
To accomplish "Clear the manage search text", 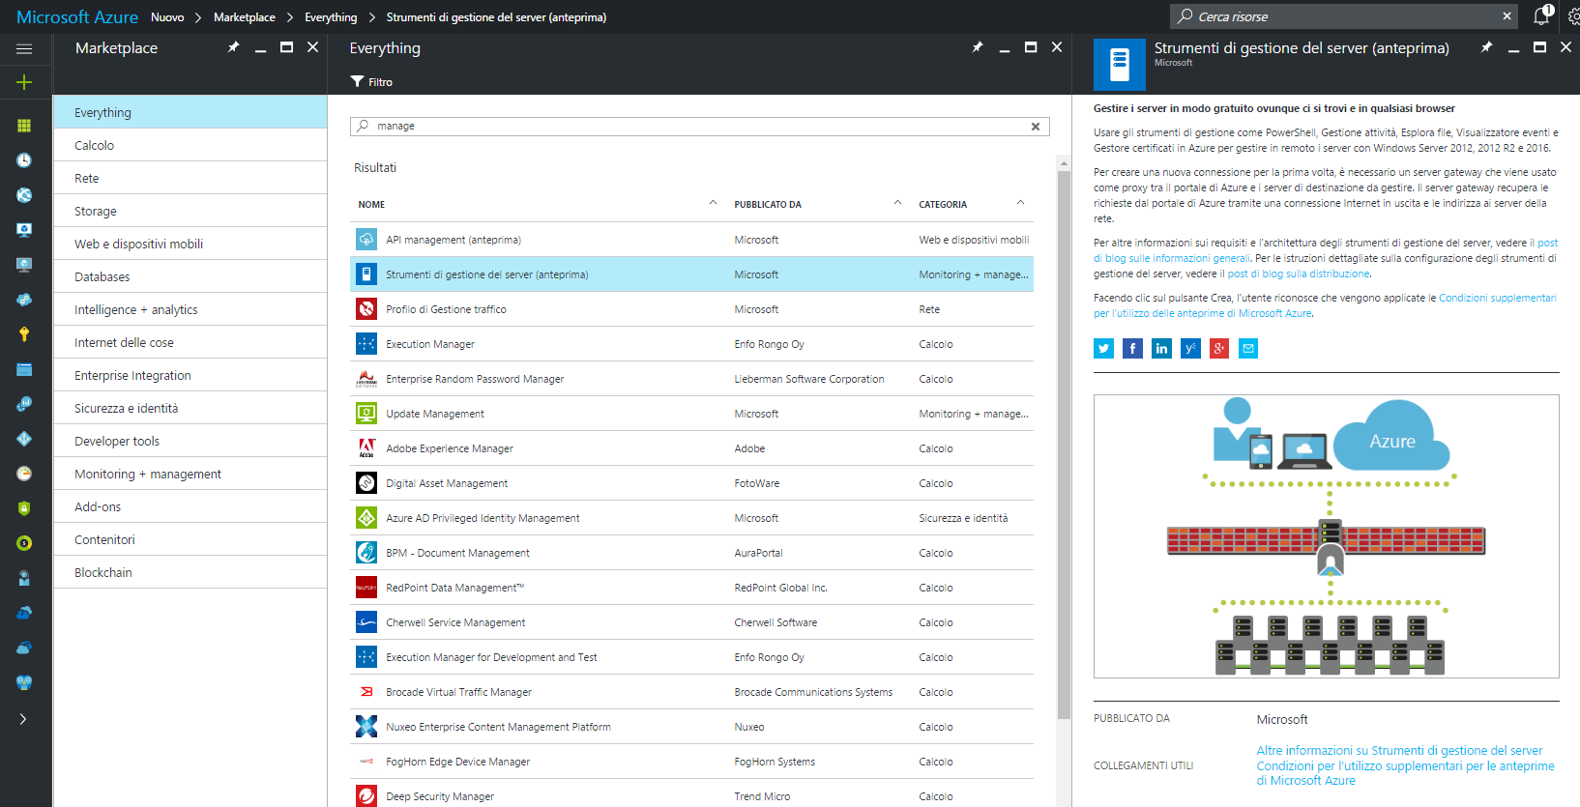I will coord(1036,127).
